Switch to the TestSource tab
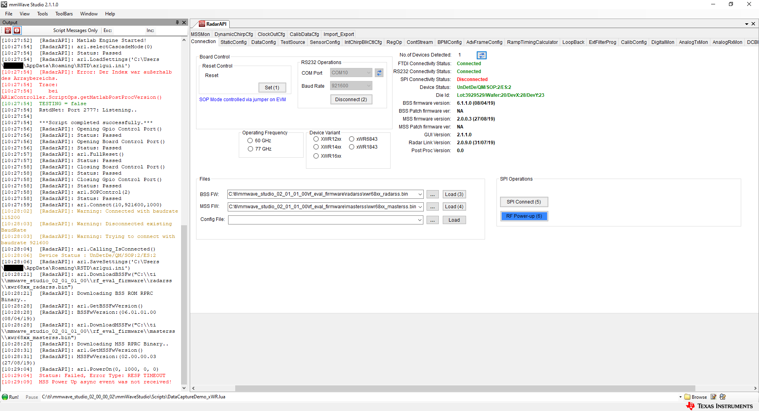 293,42
